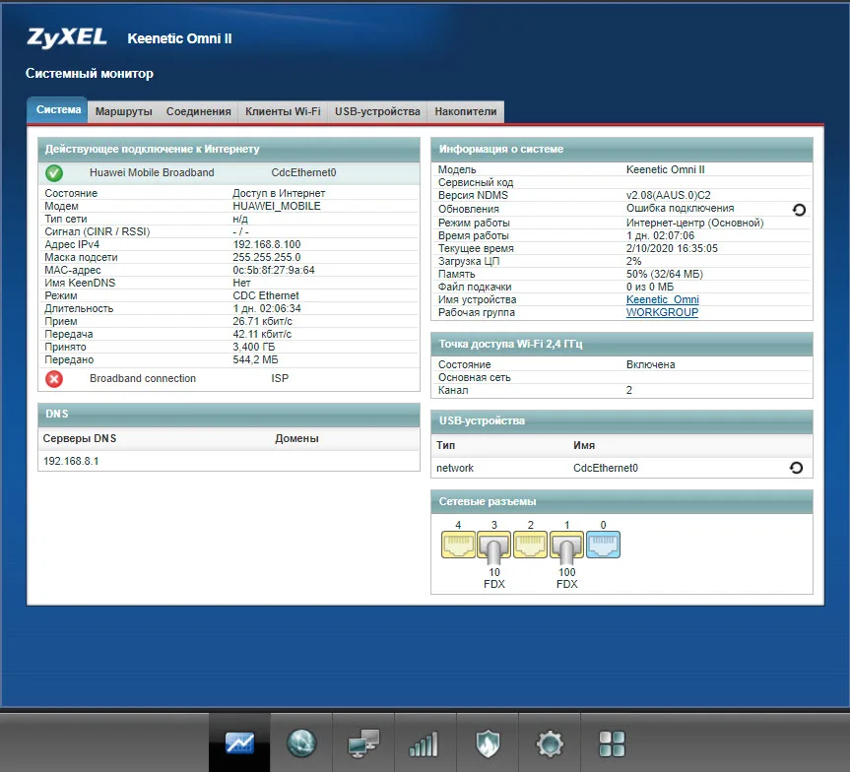Switch to the Накопители tab
The height and width of the screenshot is (772, 850).
(466, 111)
